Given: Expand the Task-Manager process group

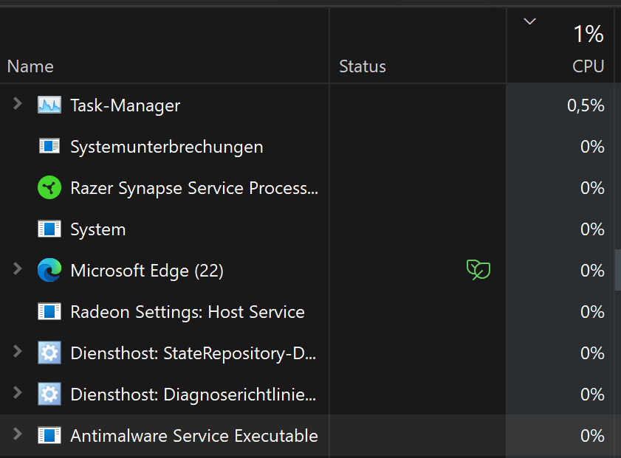Looking at the screenshot, I should click(18, 105).
